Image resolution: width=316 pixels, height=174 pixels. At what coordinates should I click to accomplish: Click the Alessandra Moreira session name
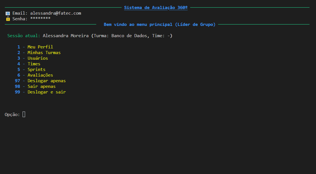66,36
